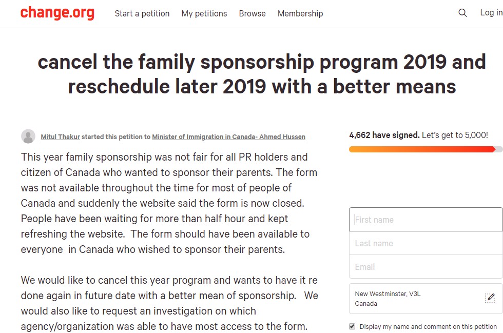Open Start a petition menu item
Screen dimensions: 503x333
click(142, 13)
